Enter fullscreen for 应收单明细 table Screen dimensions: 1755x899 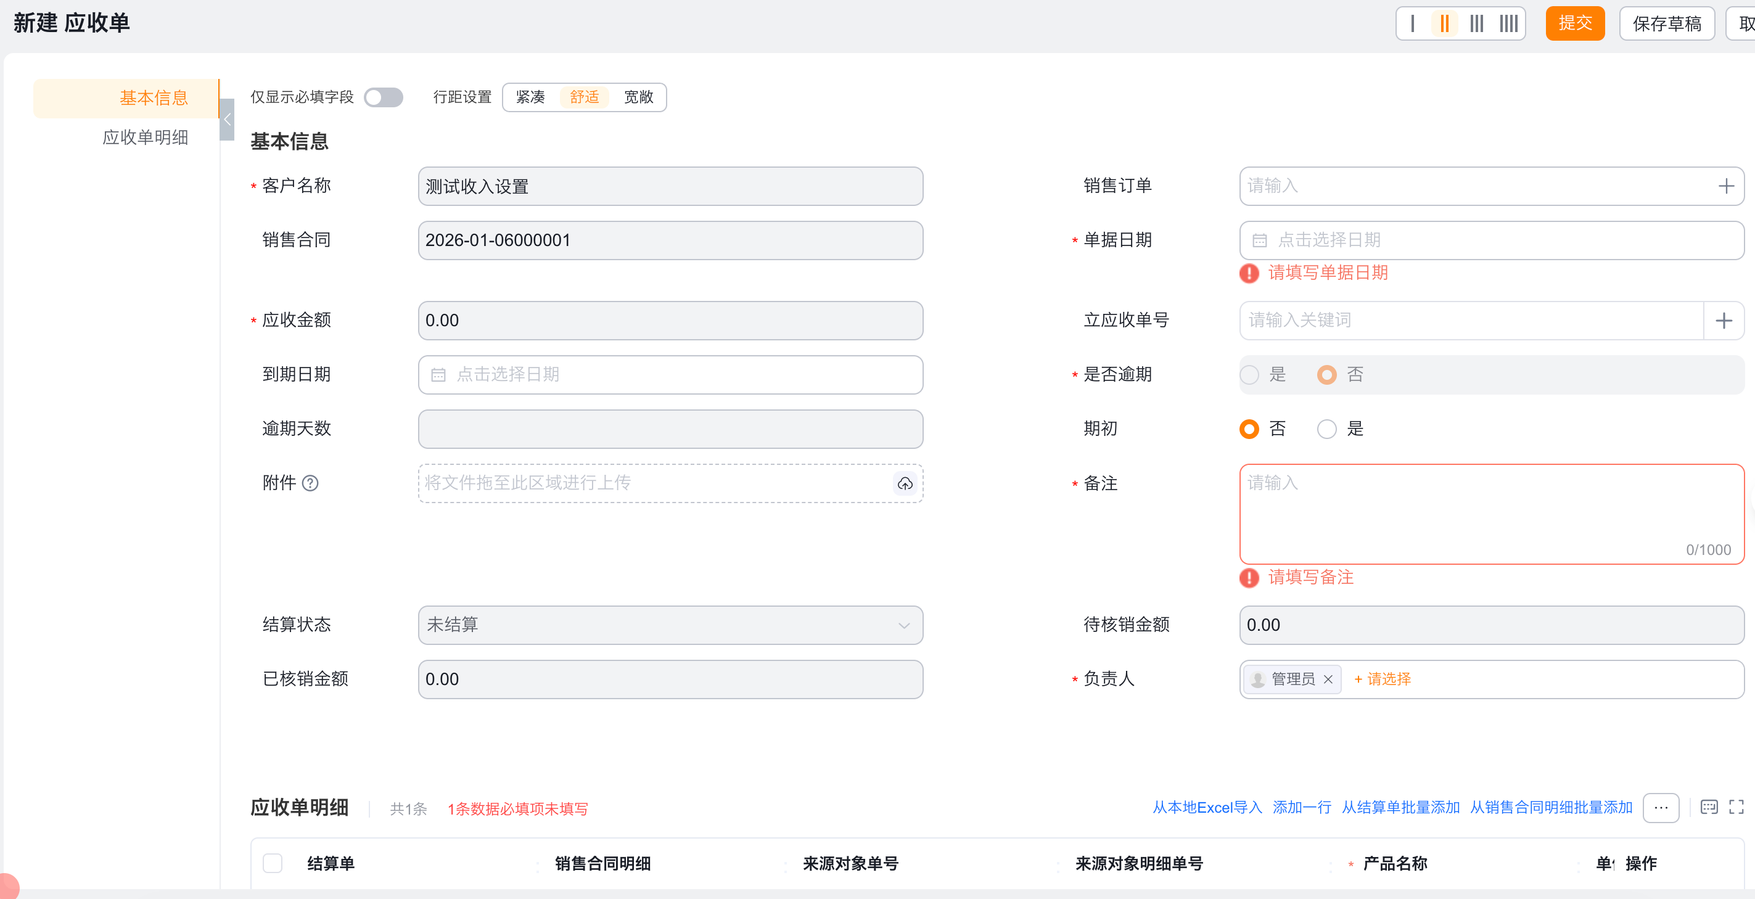tap(1737, 807)
